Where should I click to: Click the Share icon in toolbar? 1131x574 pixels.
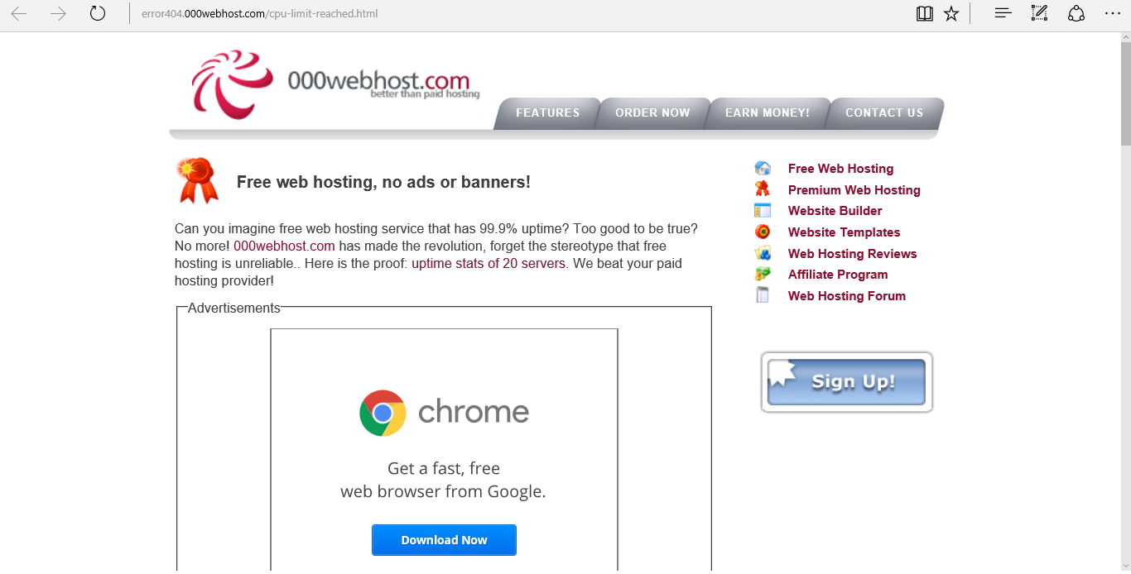(1076, 13)
